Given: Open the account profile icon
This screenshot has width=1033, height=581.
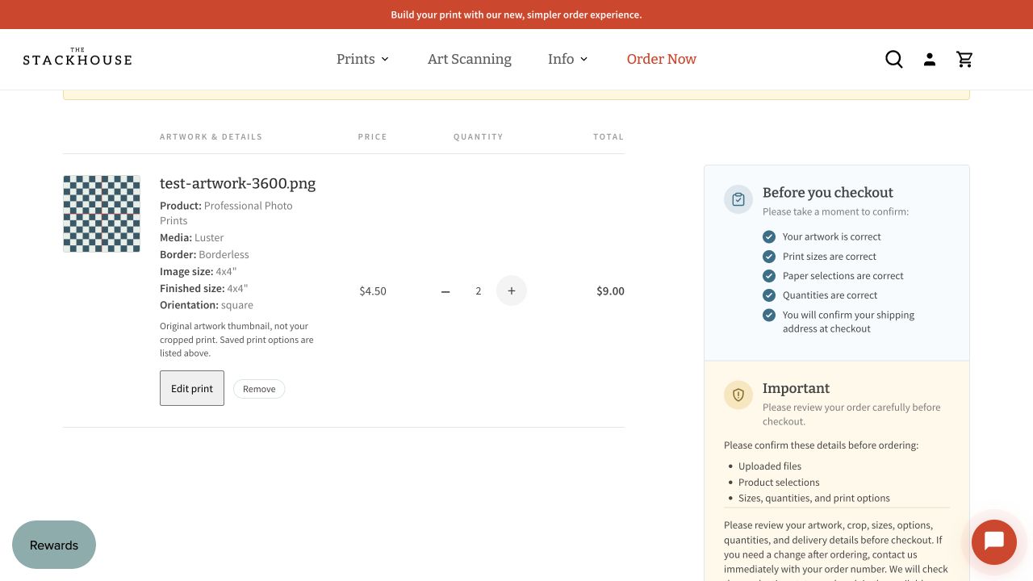Looking at the screenshot, I should pyautogui.click(x=930, y=59).
